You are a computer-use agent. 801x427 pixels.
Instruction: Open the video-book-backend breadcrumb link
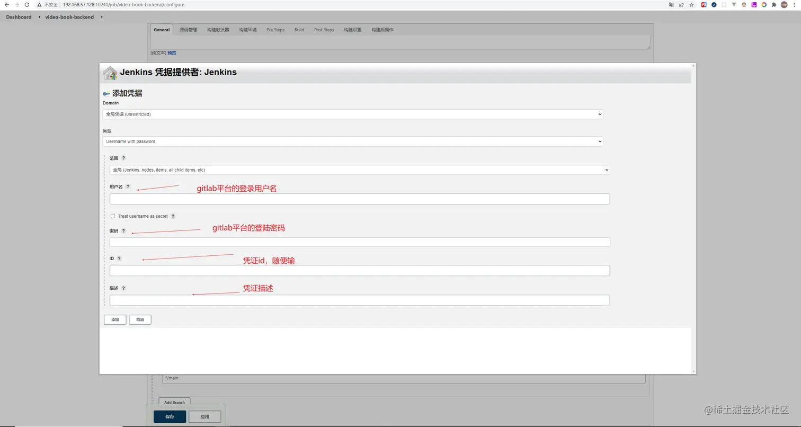tap(69, 17)
